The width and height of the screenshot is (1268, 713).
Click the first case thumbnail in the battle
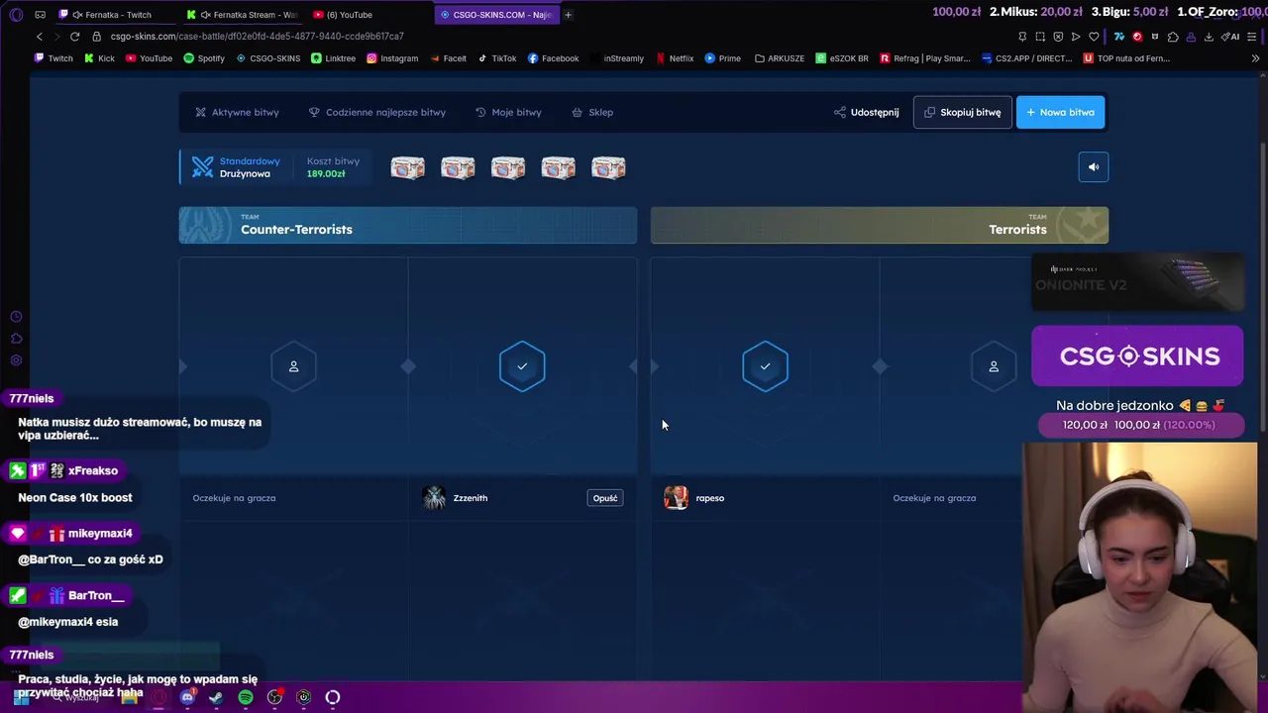[407, 167]
